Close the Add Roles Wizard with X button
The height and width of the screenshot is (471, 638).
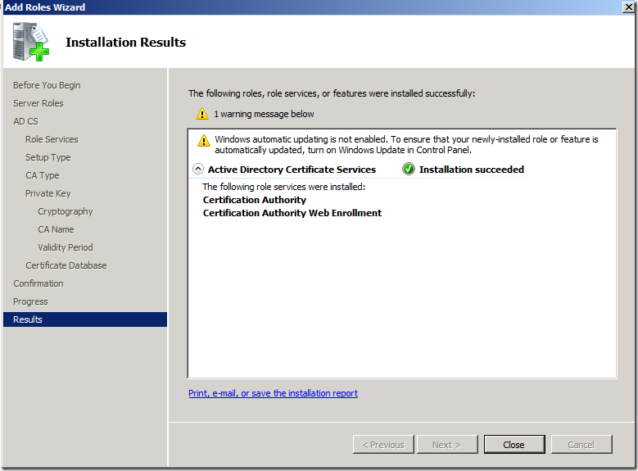[628, 7]
